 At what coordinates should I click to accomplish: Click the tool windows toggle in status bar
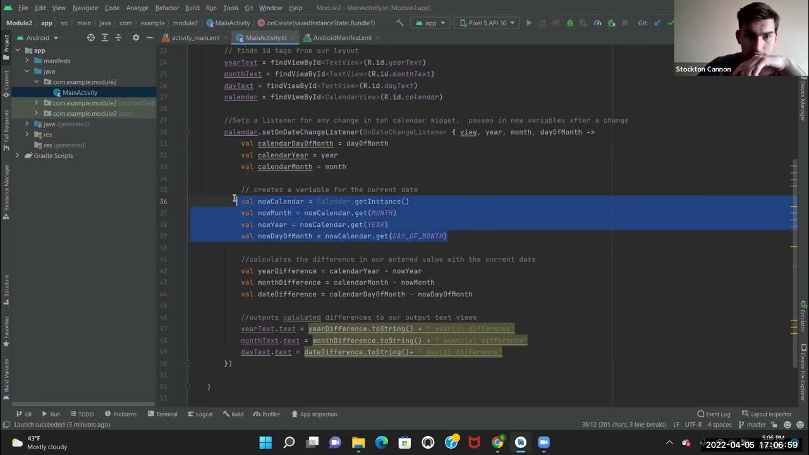[x=6, y=425]
